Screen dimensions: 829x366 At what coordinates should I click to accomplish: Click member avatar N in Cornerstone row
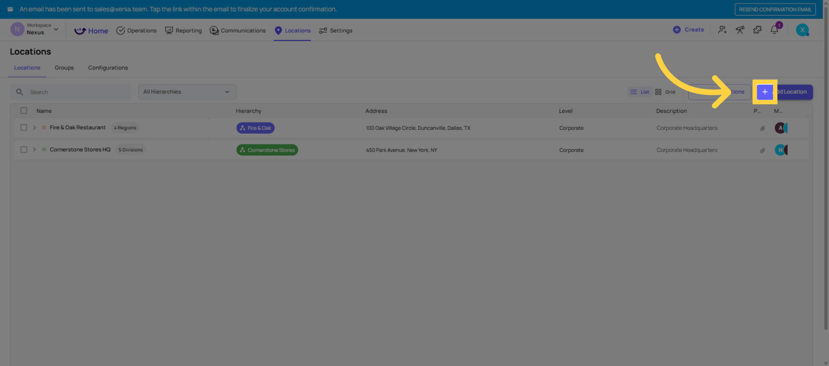pyautogui.click(x=780, y=150)
